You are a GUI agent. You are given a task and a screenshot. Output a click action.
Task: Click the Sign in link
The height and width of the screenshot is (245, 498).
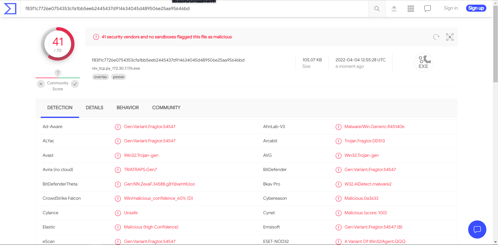click(x=451, y=8)
